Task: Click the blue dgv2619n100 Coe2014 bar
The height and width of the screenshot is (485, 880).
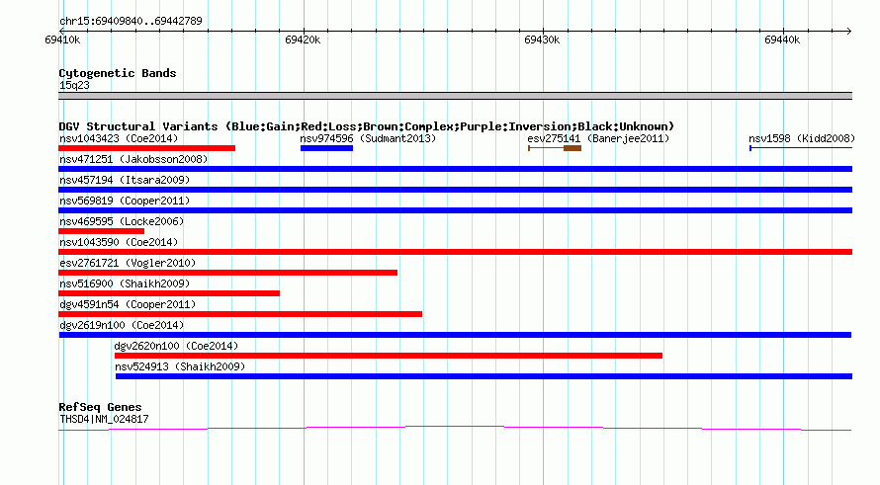Action: pyautogui.click(x=455, y=335)
